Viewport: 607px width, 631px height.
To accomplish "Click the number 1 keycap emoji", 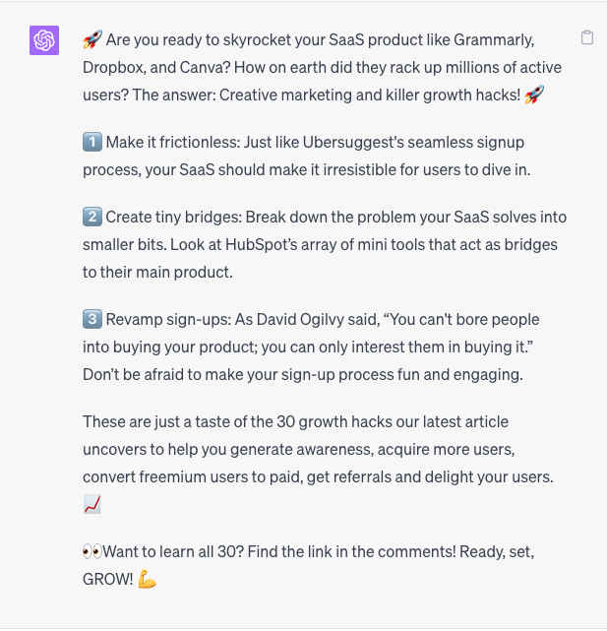I will [x=92, y=142].
